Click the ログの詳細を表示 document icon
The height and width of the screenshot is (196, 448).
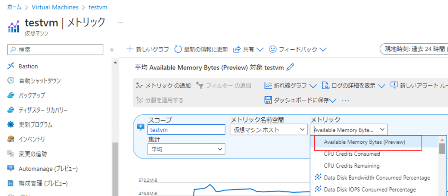tap(326, 85)
